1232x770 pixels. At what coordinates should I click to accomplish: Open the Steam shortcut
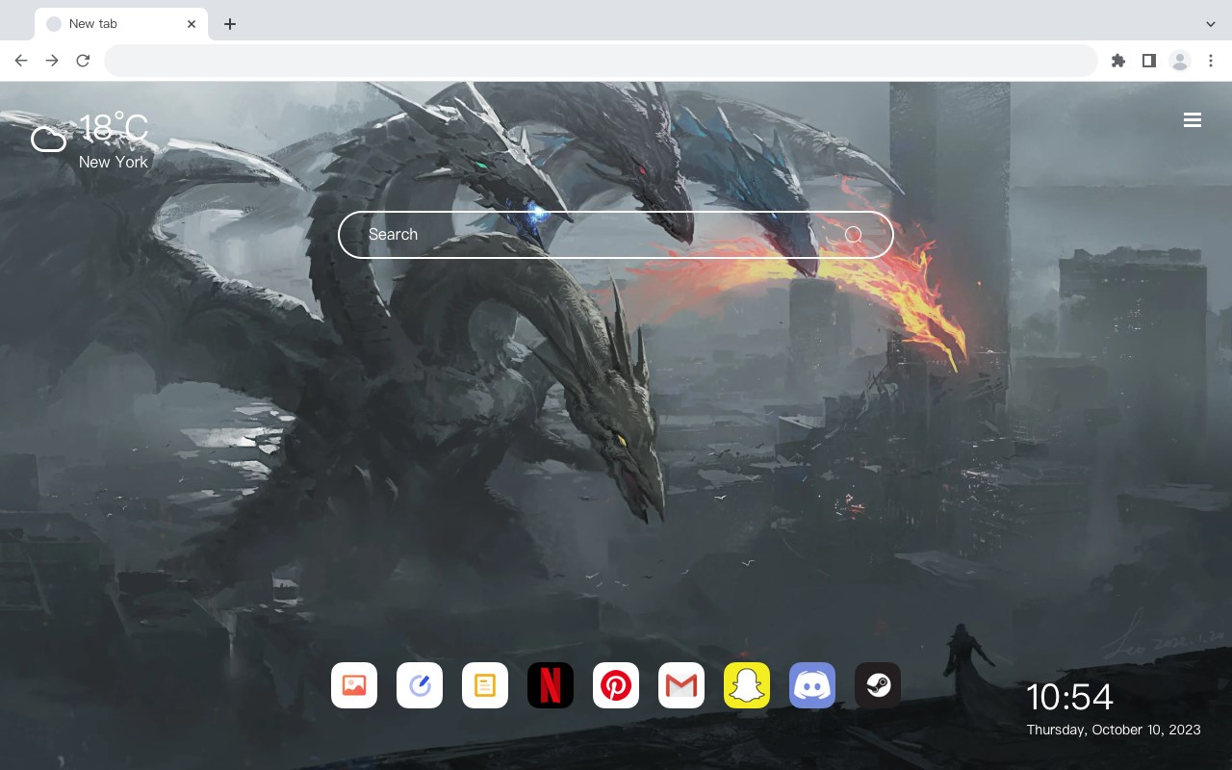[878, 685]
